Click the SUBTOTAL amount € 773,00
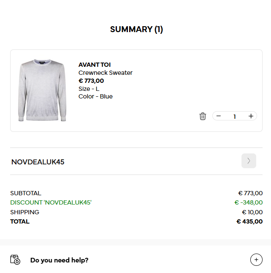The image size is (271, 273). (x=250, y=193)
